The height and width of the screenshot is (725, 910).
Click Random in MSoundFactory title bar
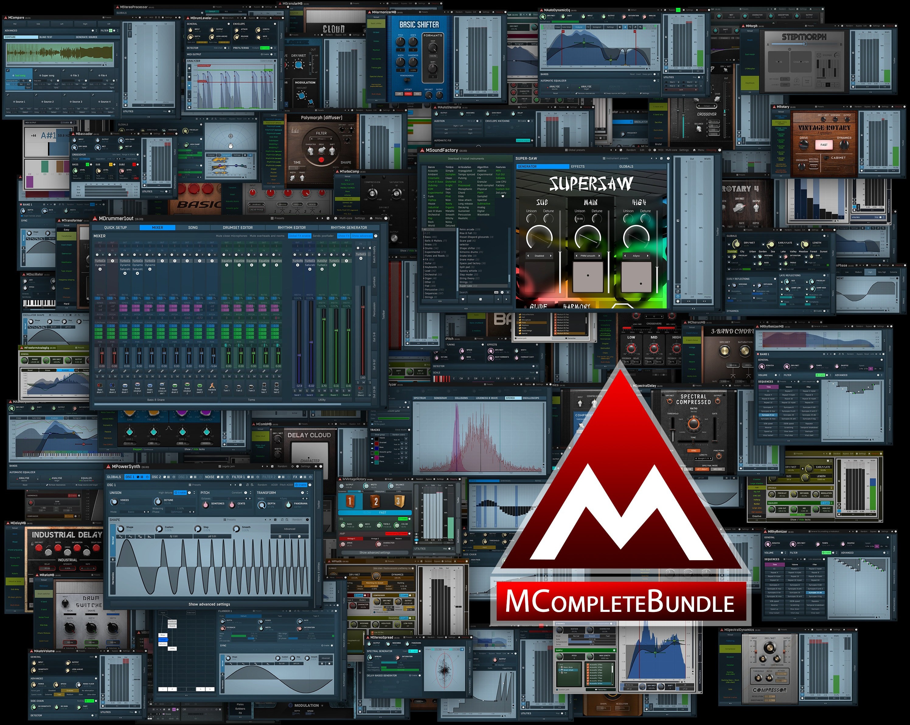pos(631,150)
